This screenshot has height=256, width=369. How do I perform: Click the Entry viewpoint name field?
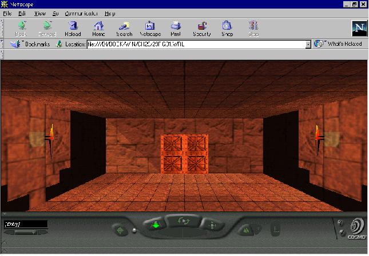pyautogui.click(x=26, y=224)
